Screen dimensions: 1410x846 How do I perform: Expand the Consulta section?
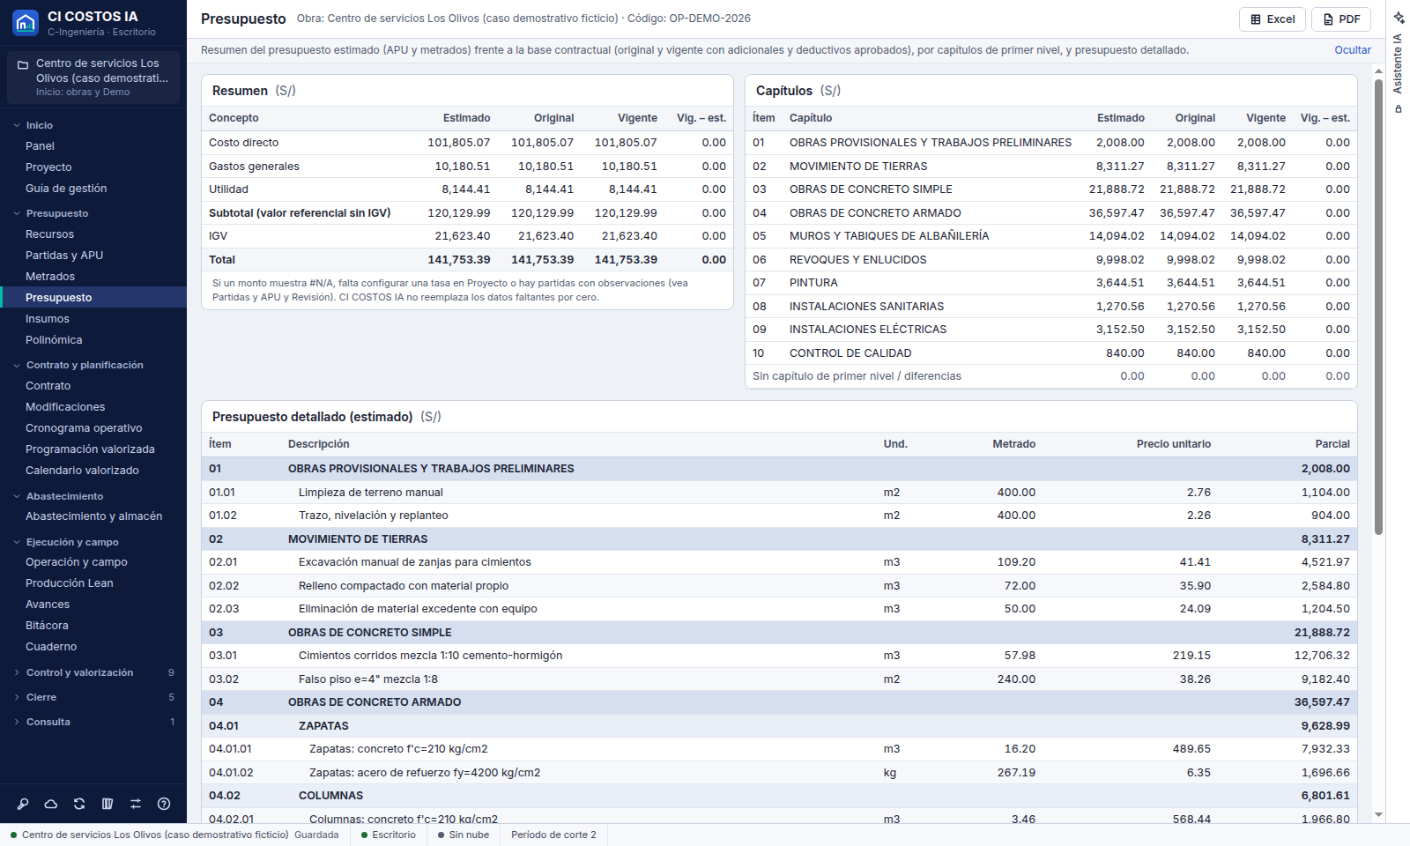pyautogui.click(x=93, y=722)
